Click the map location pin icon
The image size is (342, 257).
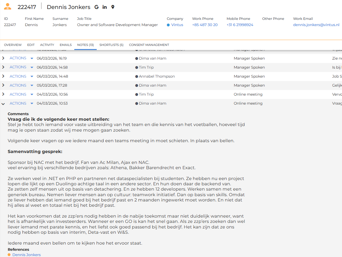113,7
